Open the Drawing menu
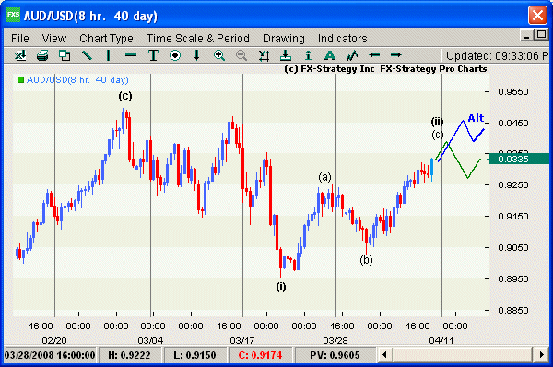This screenshot has height=367, width=553. pyautogui.click(x=284, y=39)
